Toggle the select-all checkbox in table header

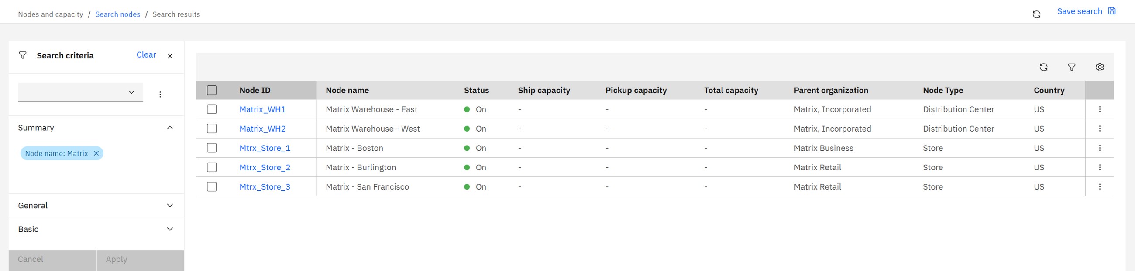(212, 90)
